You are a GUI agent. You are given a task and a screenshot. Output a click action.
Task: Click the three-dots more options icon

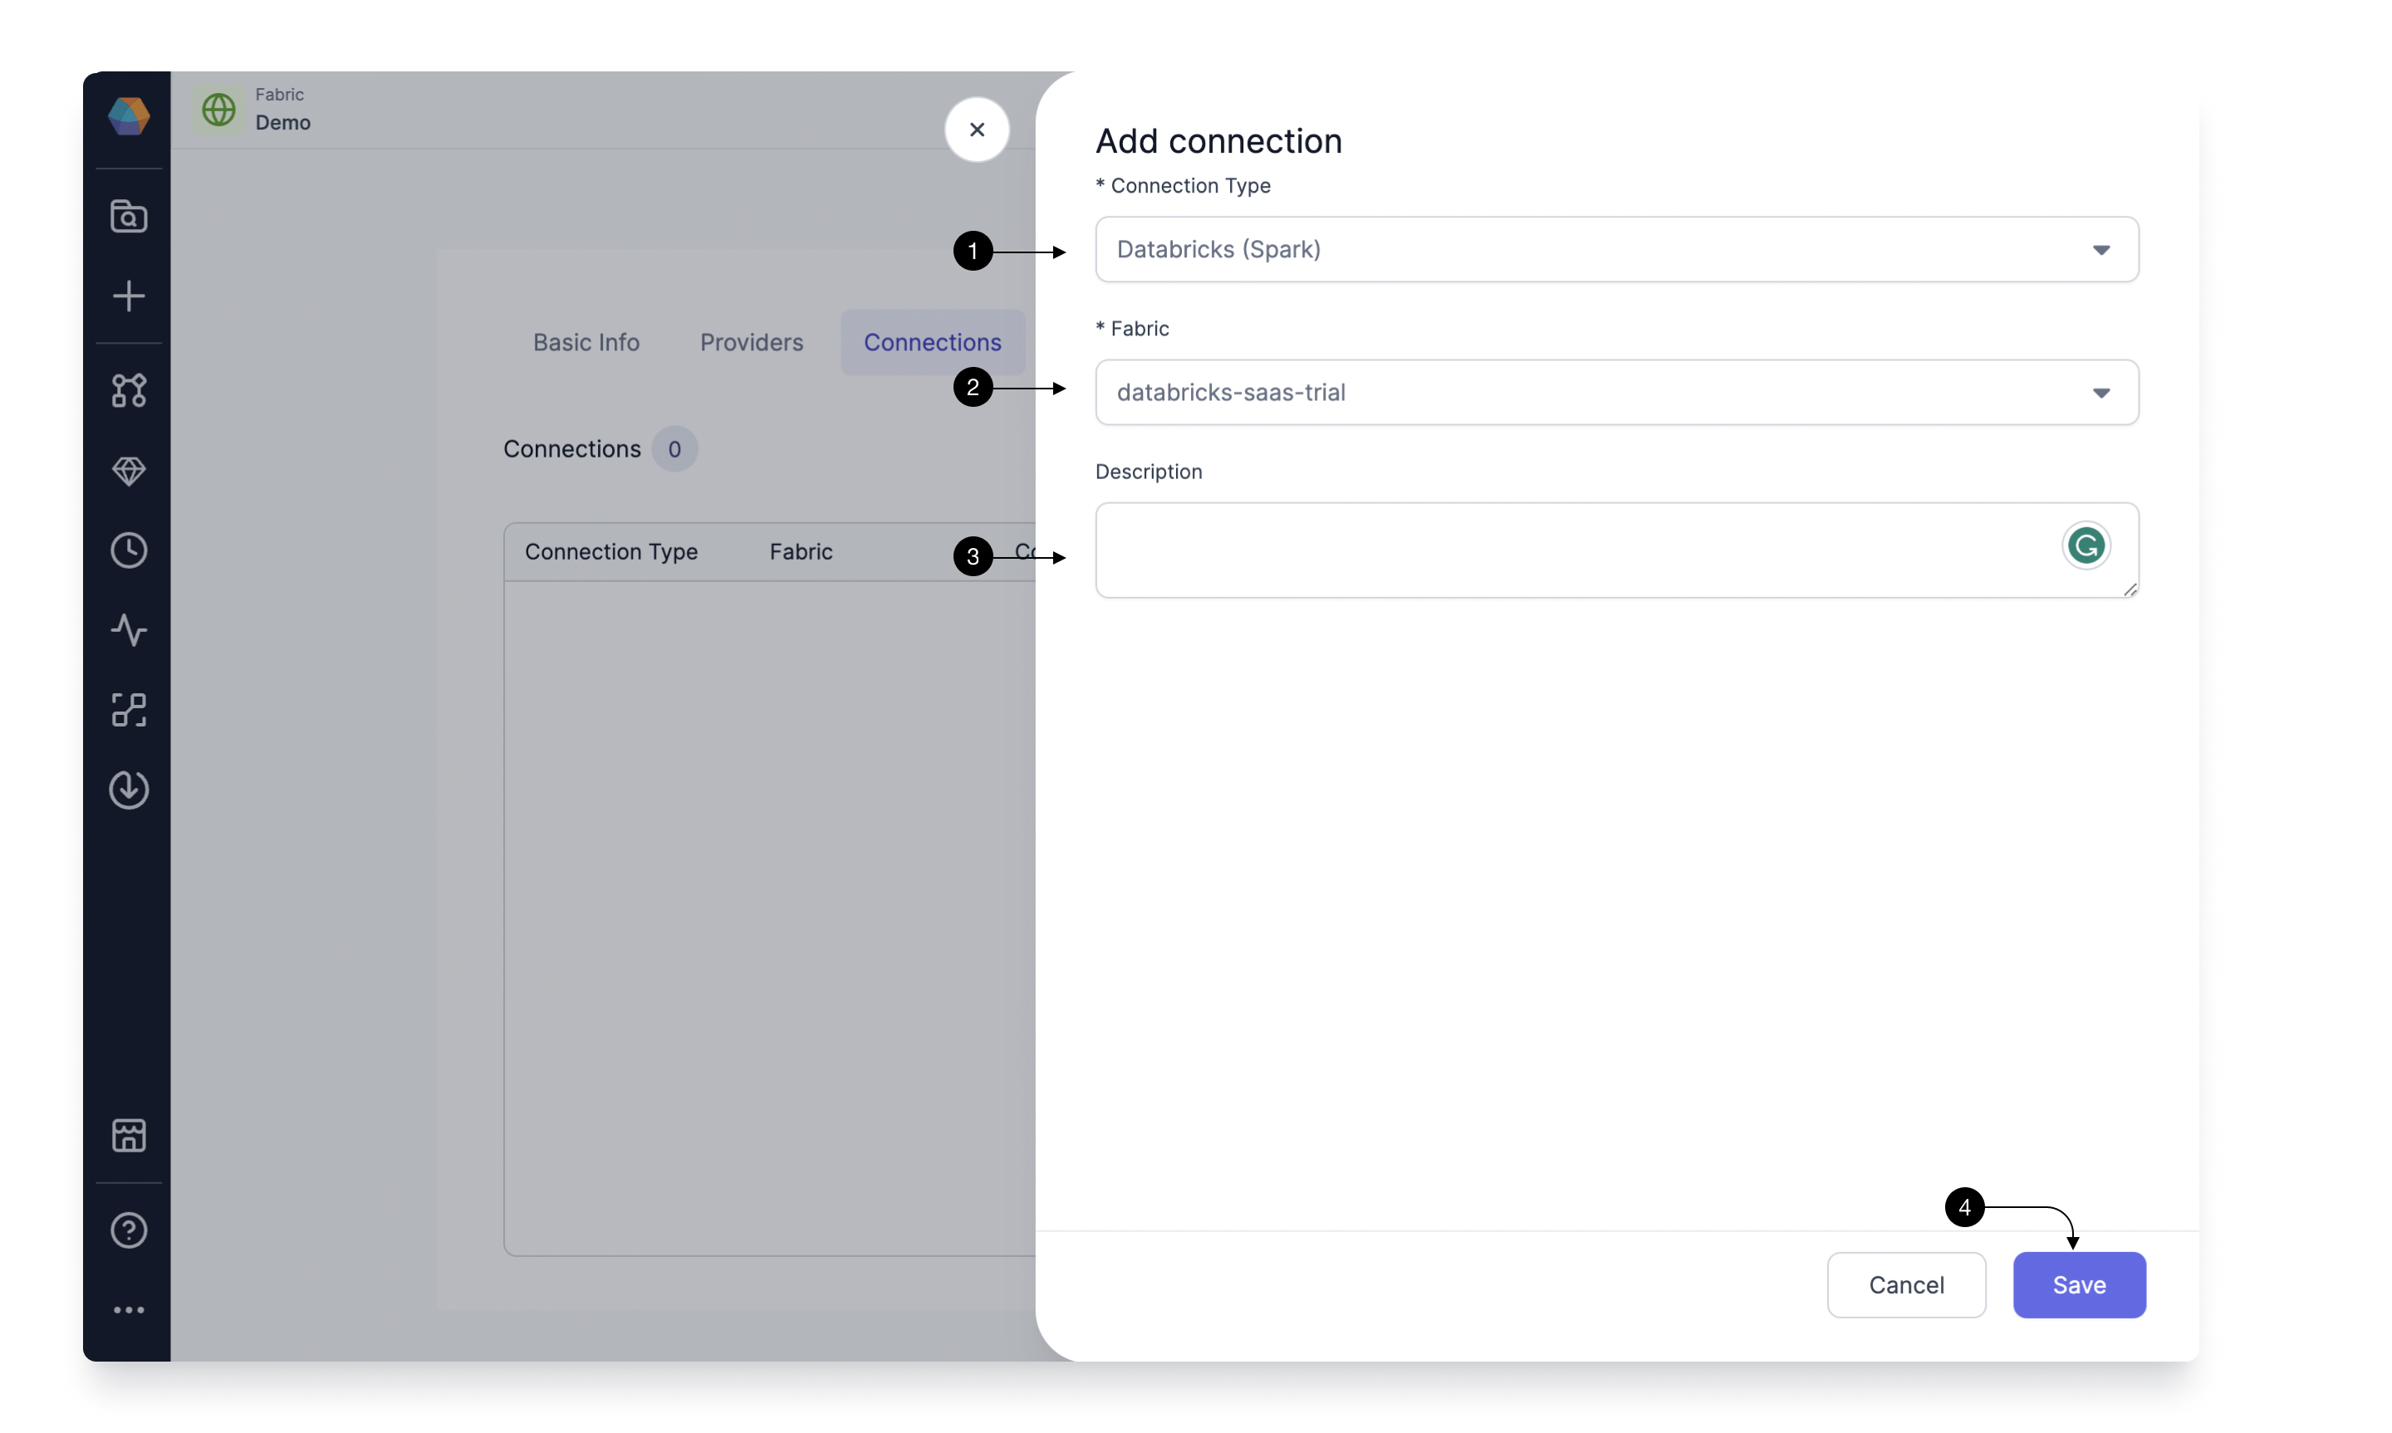[129, 1310]
